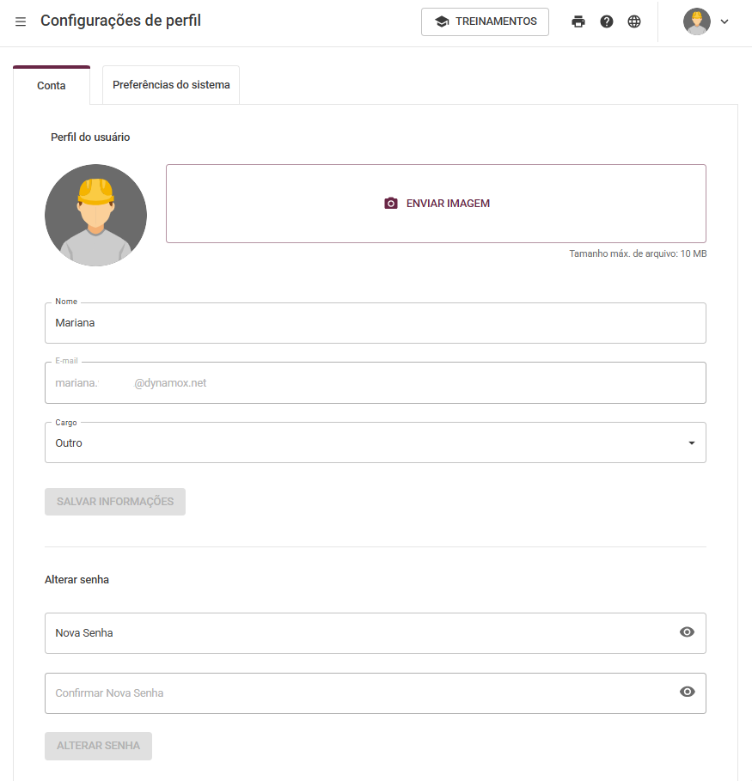Viewport: 752px width, 781px height.
Task: Click the Cargo dropdown arrow
Action: pyautogui.click(x=692, y=442)
